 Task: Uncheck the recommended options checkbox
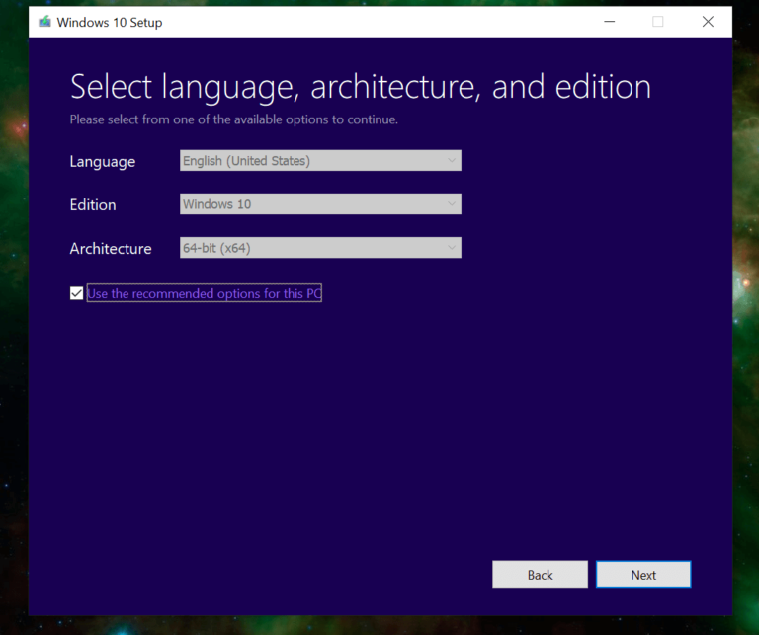pyautogui.click(x=76, y=293)
